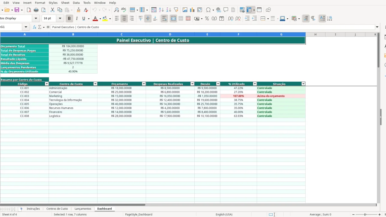Image resolution: width=386 pixels, height=217 pixels.
Task: Split the window
Action: coord(259,10)
